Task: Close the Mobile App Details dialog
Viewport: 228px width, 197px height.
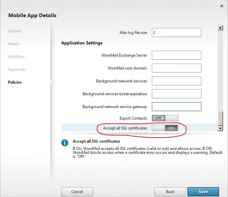Action: coord(221,6)
